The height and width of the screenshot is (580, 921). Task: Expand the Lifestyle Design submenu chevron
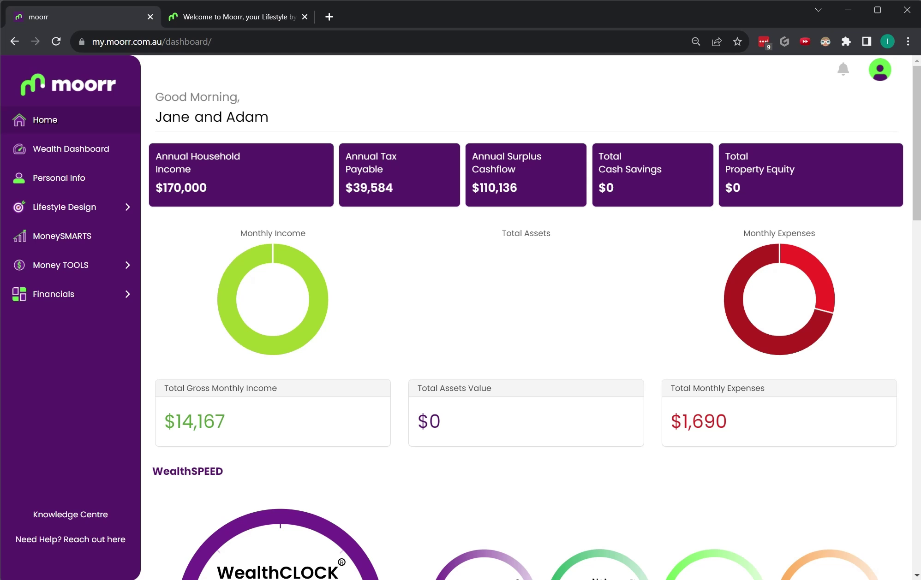pyautogui.click(x=128, y=207)
